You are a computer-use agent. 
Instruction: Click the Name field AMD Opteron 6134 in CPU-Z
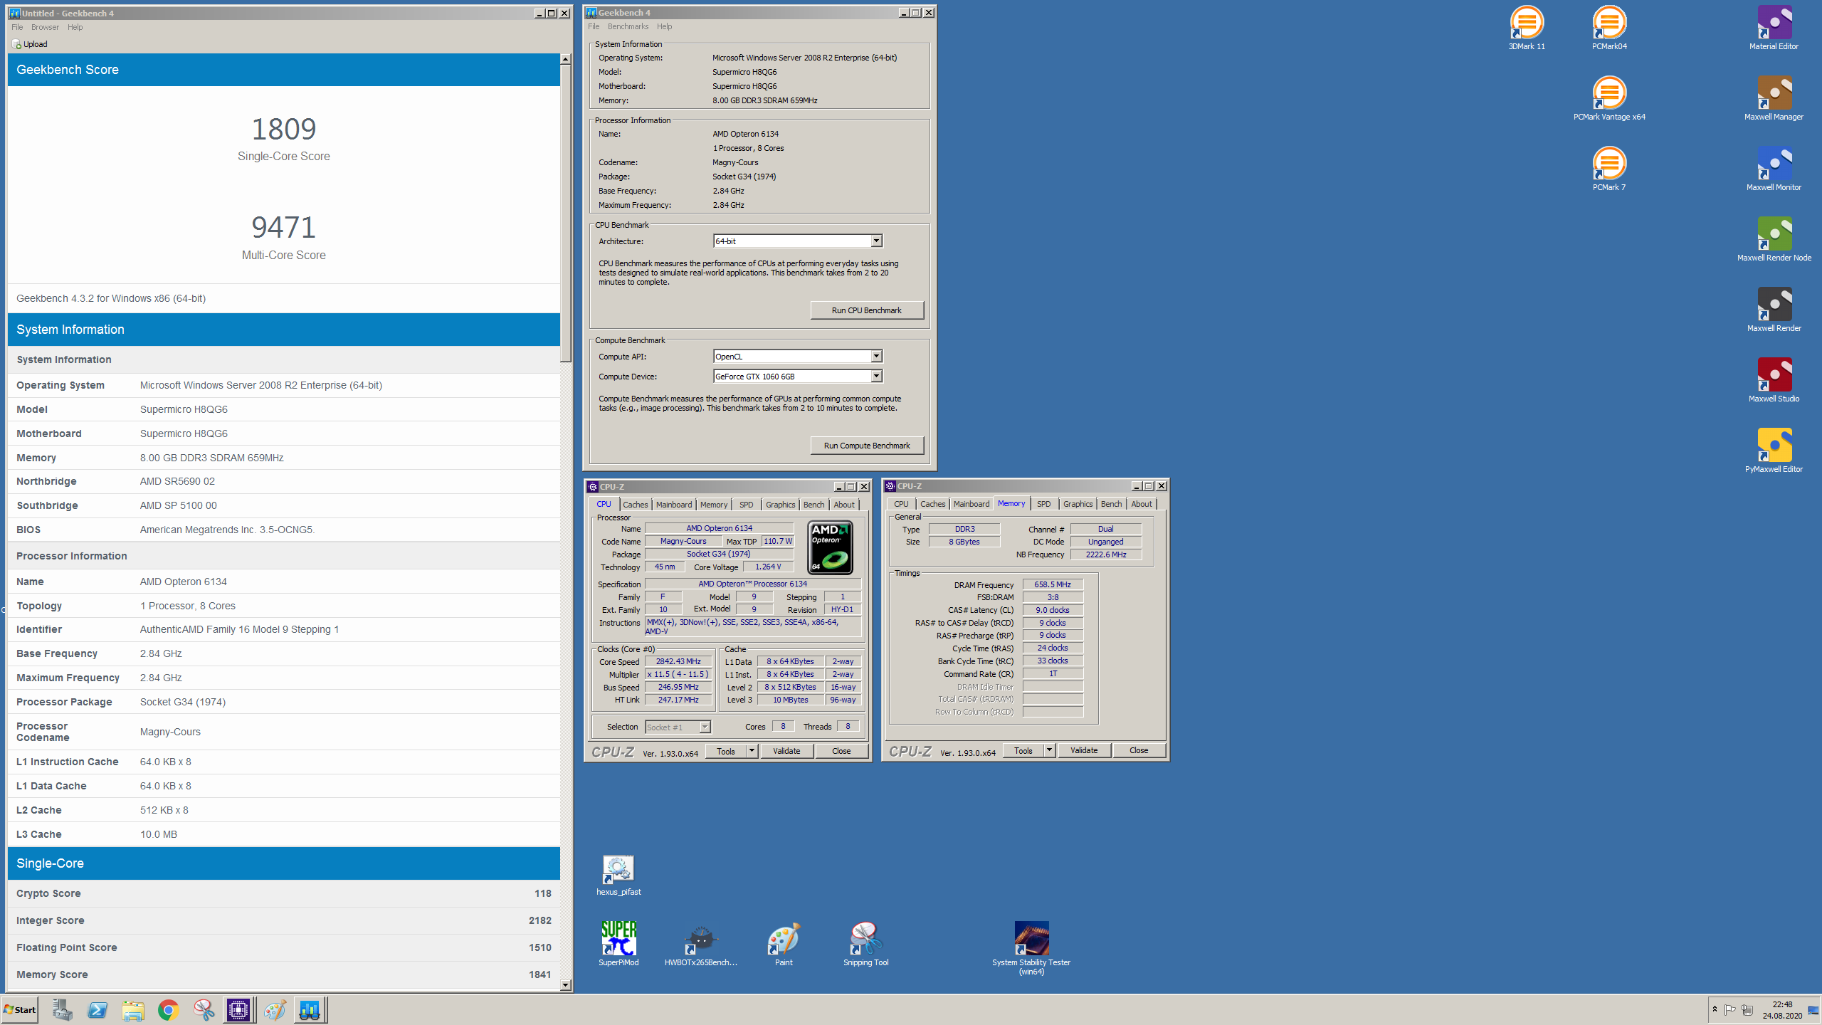pyautogui.click(x=719, y=528)
